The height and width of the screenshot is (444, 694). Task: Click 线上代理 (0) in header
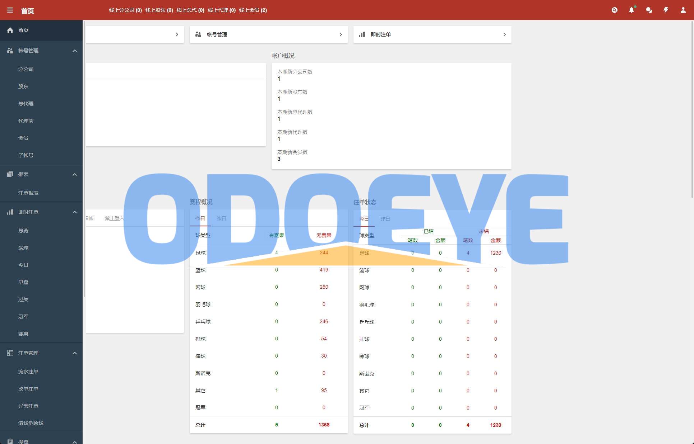pos(222,10)
